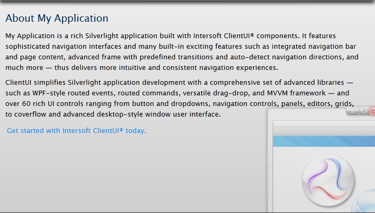Click 'coverflow' in the last paragraph line
Viewport: 375px width, 213px height.
coord(30,114)
